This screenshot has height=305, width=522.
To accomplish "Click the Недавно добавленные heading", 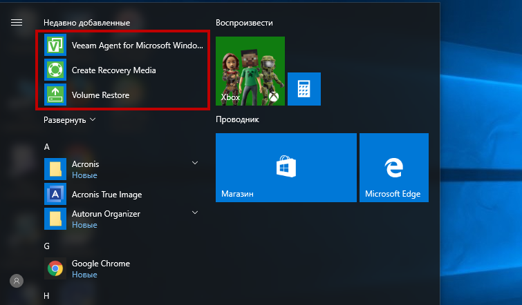I will pyautogui.click(x=87, y=23).
